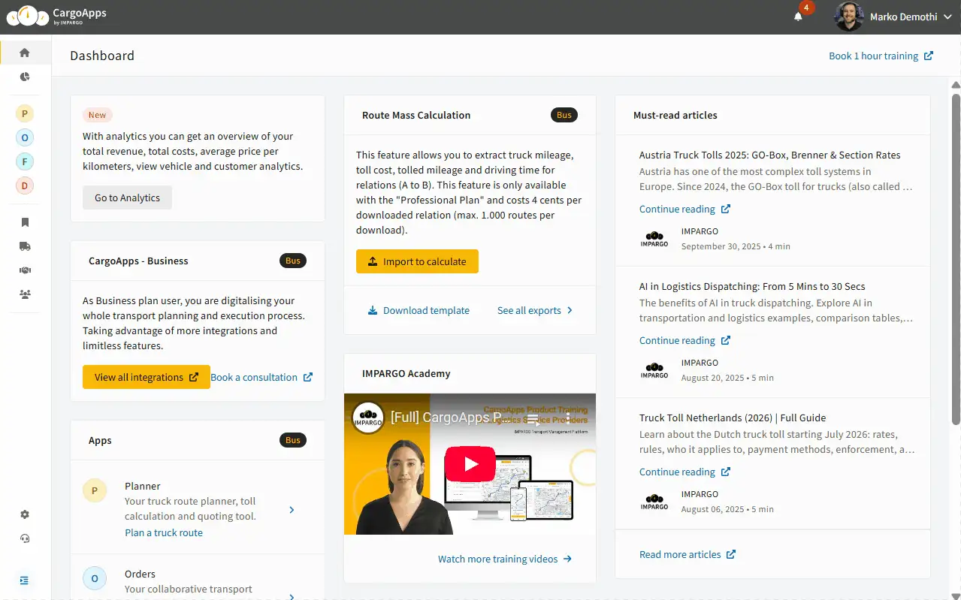Click the 'Dashboard' page title
This screenshot has width=961, height=600.
tap(102, 56)
